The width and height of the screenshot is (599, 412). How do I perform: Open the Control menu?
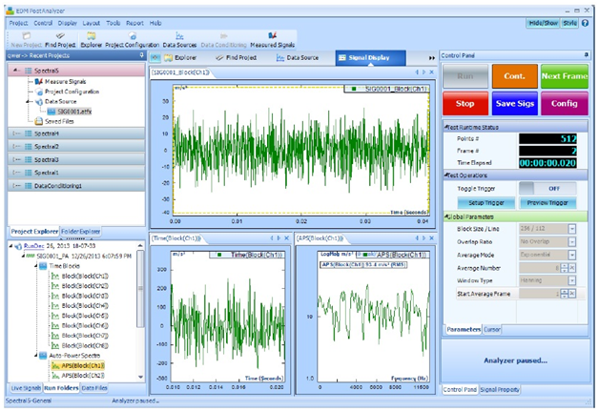click(x=43, y=23)
